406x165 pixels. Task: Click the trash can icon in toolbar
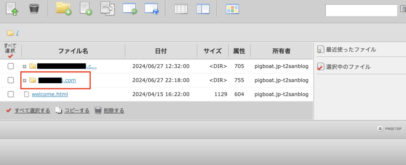(x=35, y=9)
